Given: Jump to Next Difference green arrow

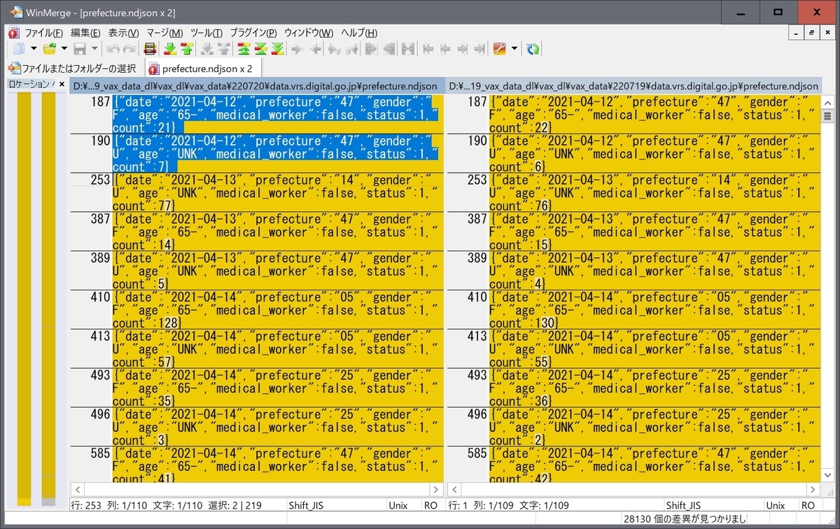Looking at the screenshot, I should [169, 49].
